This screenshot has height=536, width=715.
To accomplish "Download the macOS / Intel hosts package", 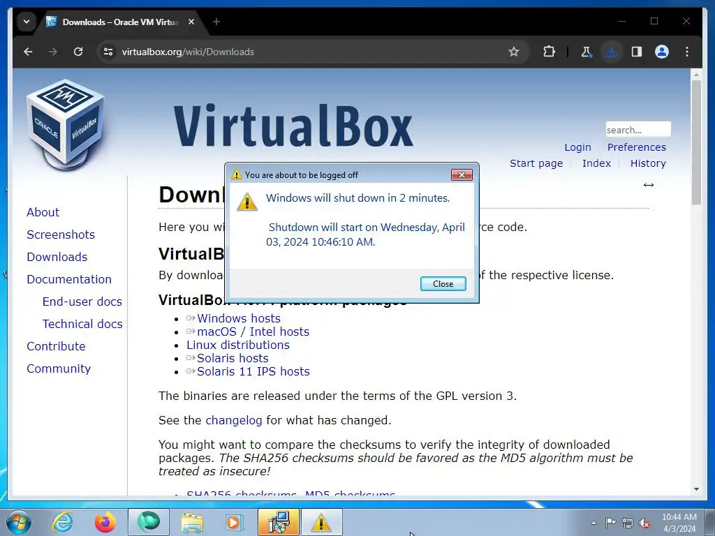I will coord(253,332).
